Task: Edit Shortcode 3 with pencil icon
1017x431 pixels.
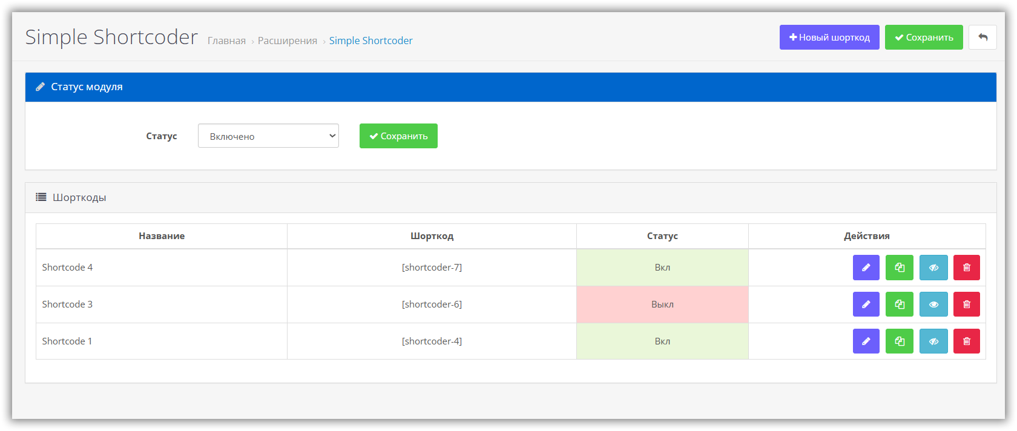Action: [866, 304]
